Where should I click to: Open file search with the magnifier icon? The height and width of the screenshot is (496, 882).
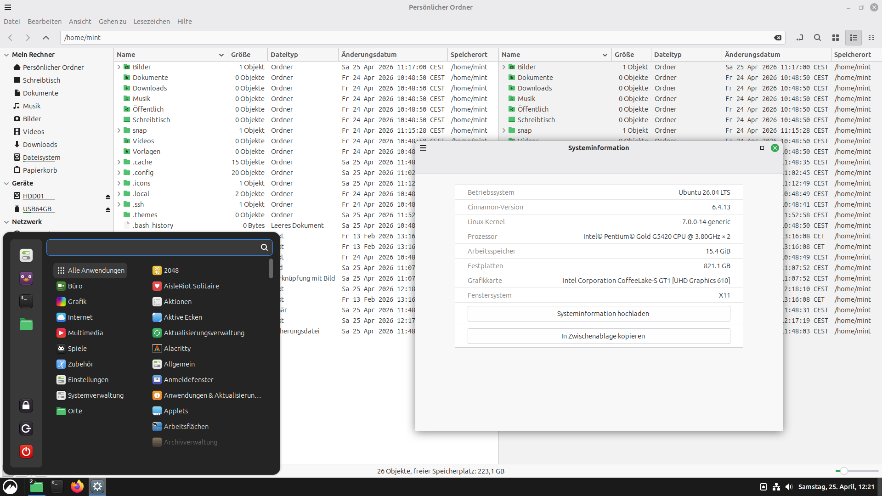818,38
